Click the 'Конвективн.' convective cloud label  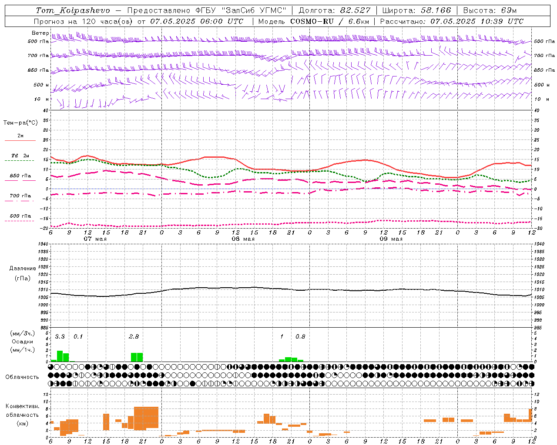click(x=23, y=406)
